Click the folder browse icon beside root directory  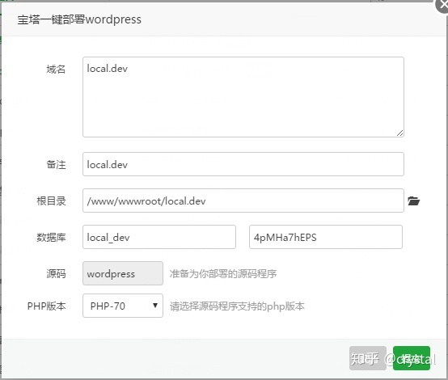click(413, 201)
